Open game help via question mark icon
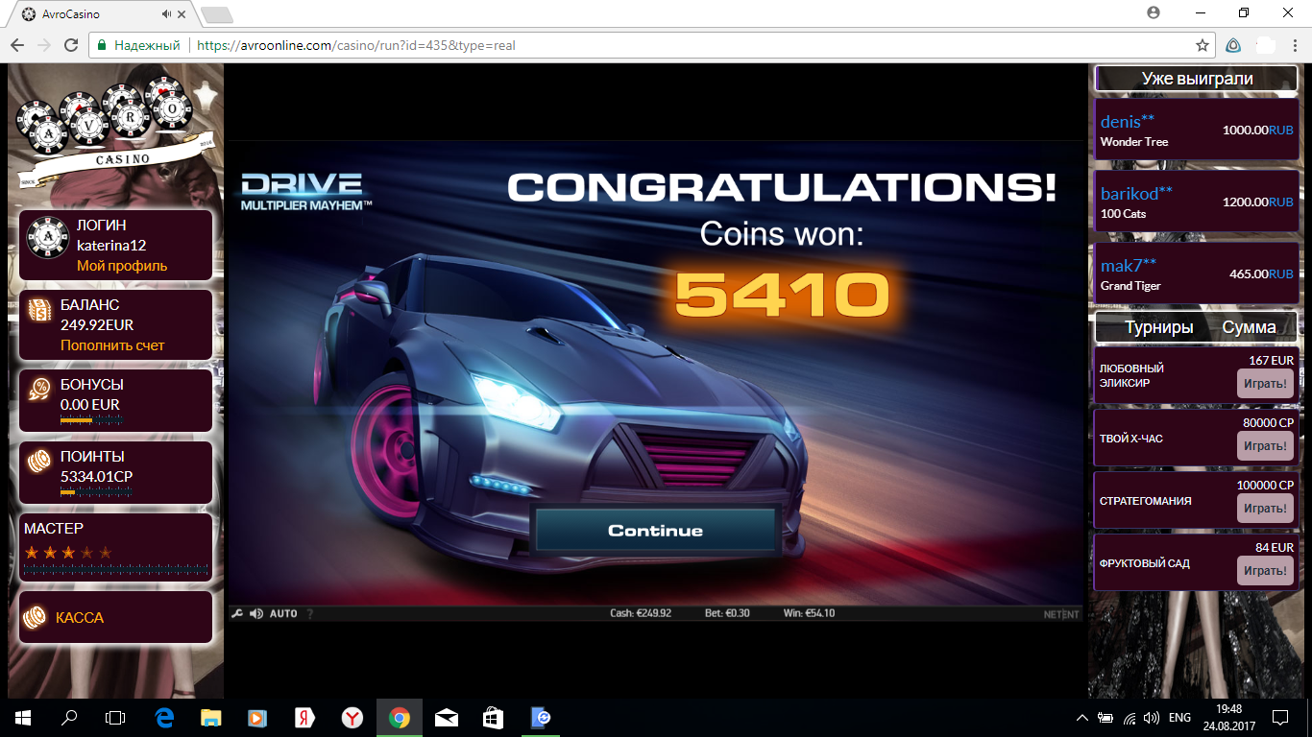 309,613
